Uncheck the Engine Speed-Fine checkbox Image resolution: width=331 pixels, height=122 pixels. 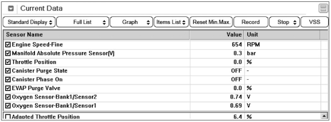8,45
